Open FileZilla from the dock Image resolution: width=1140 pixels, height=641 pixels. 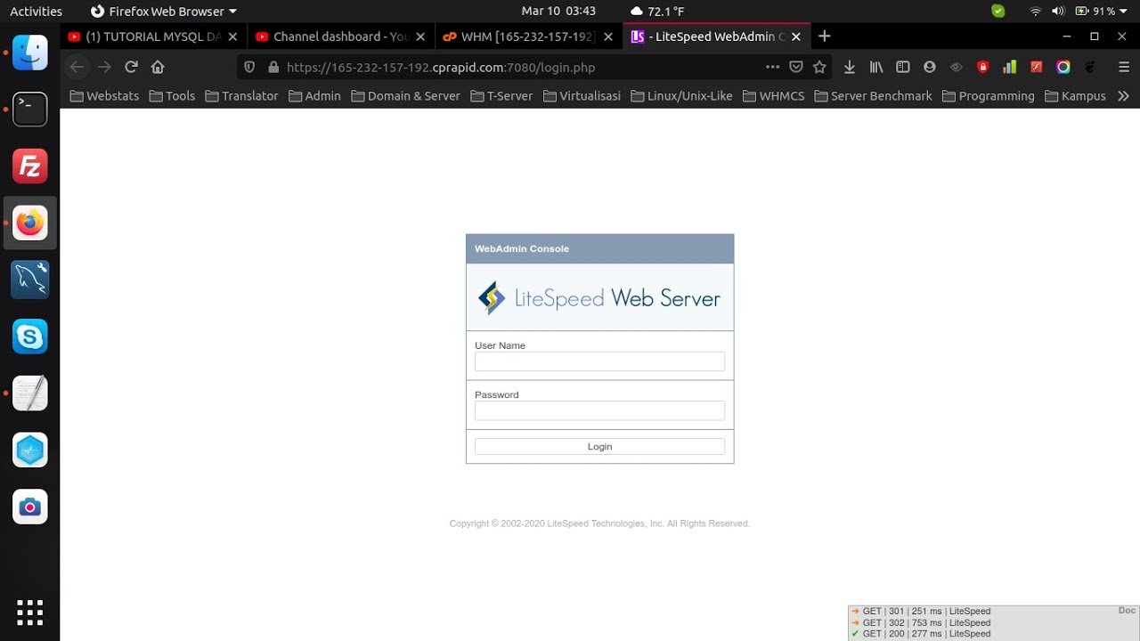[x=30, y=166]
